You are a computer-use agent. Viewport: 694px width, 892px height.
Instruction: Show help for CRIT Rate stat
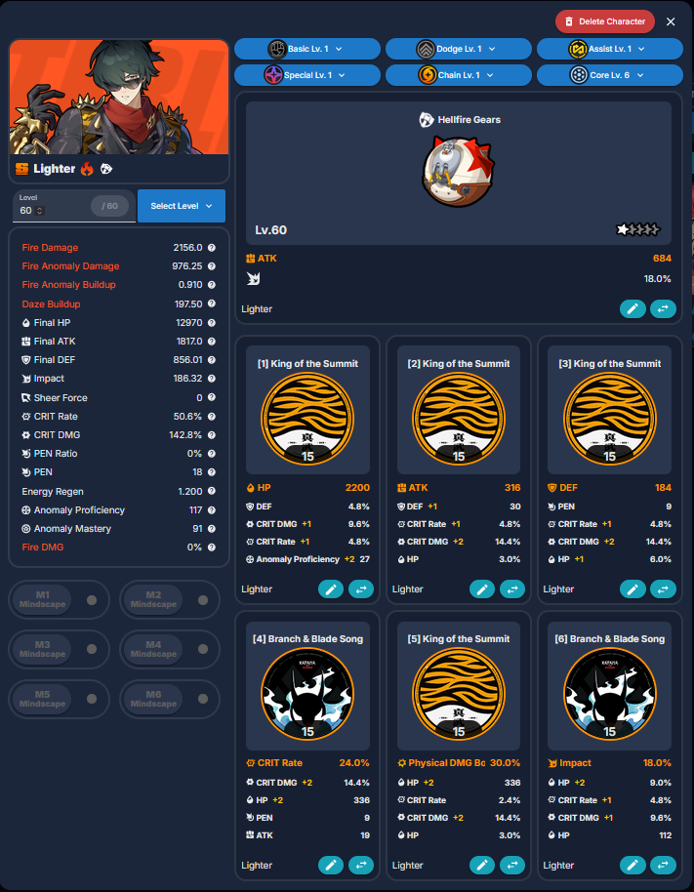click(212, 417)
